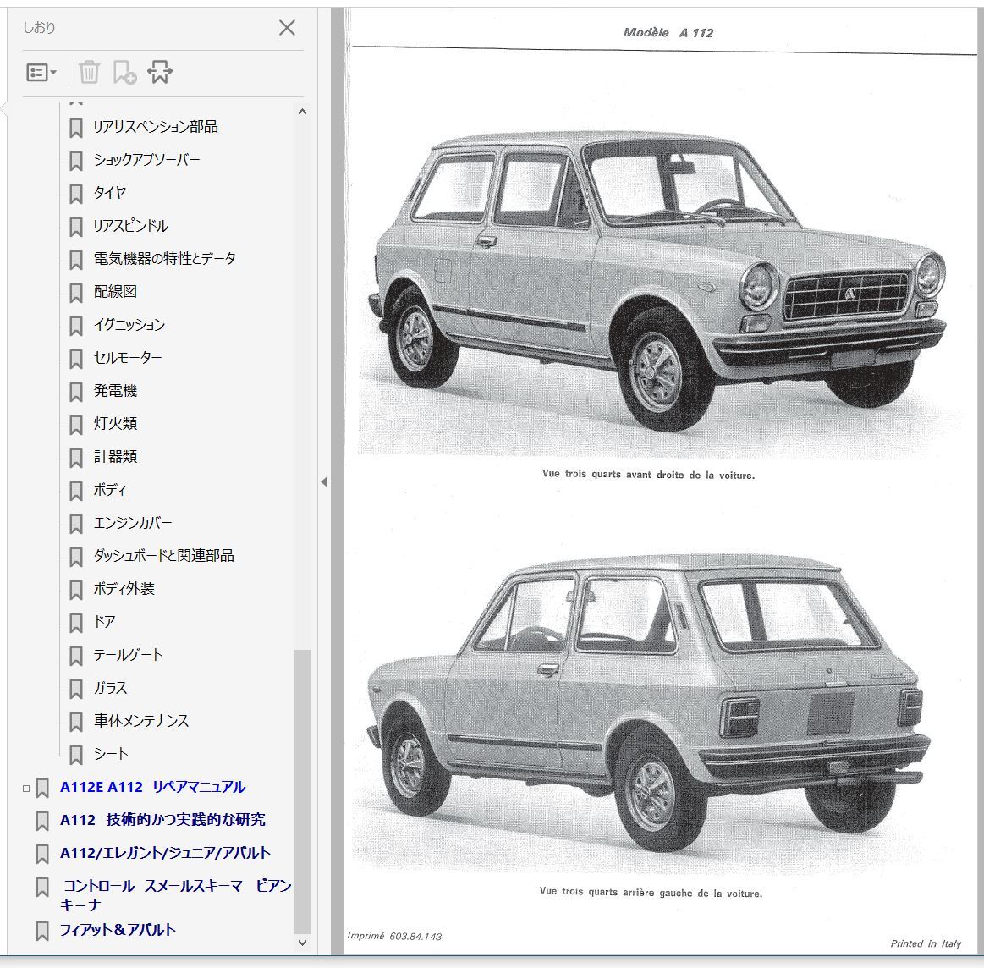The image size is (984, 968).
Task: Open the リアサスペンション部品 bookmark
Action: [156, 127]
